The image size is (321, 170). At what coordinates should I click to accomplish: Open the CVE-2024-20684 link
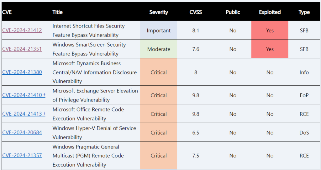click(22, 132)
